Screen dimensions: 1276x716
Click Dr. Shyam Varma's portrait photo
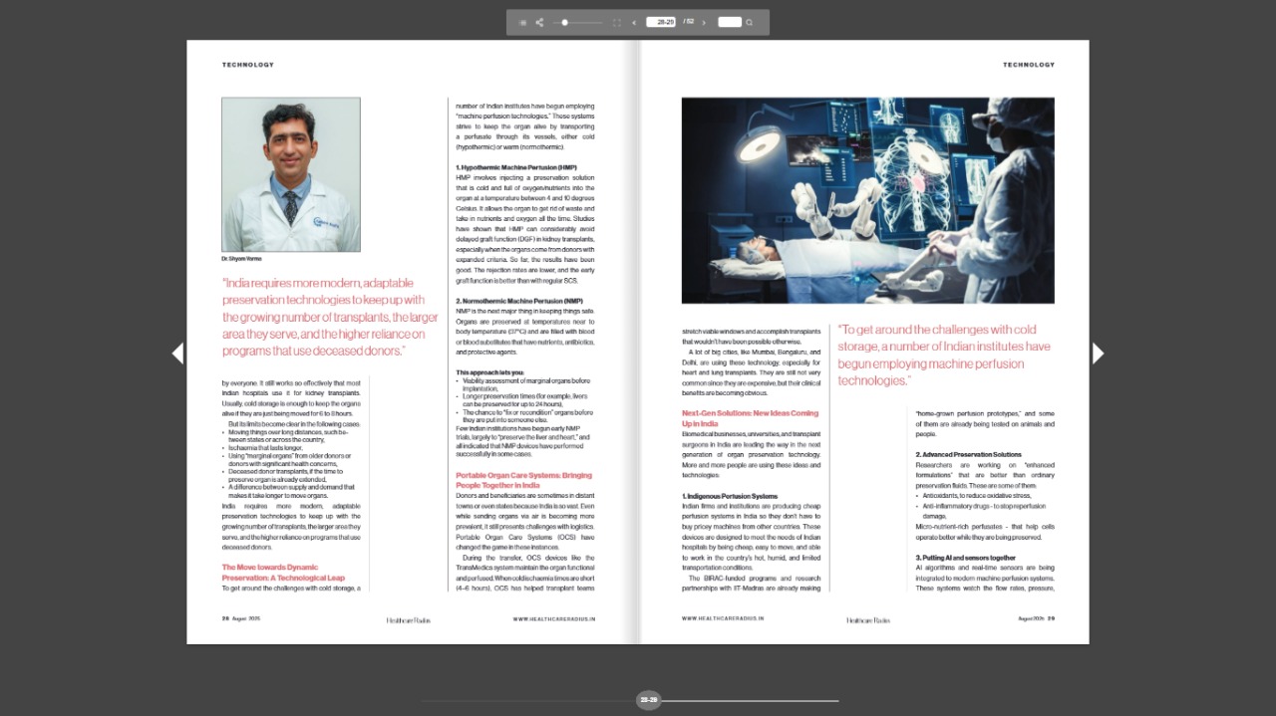pos(291,174)
